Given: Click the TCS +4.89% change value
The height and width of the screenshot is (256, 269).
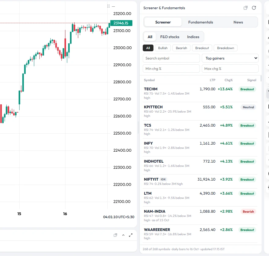Looking at the screenshot, I should [226, 125].
